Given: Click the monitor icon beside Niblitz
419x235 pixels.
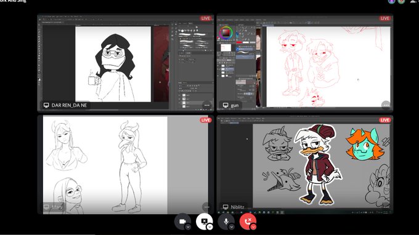Looking at the screenshot, I should coord(226,207).
